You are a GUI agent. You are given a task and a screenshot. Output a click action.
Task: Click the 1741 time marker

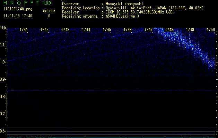pyautogui.click(x=24, y=30)
